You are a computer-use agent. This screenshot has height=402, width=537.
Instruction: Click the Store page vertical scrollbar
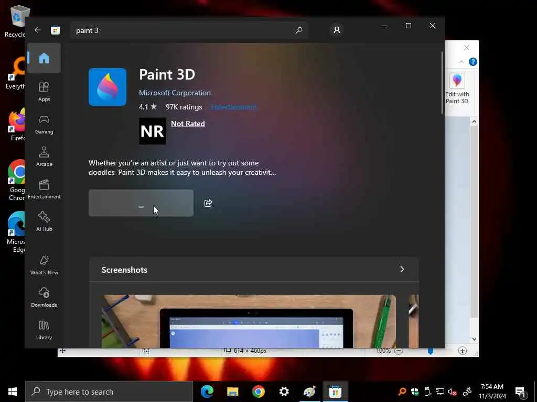[x=442, y=83]
